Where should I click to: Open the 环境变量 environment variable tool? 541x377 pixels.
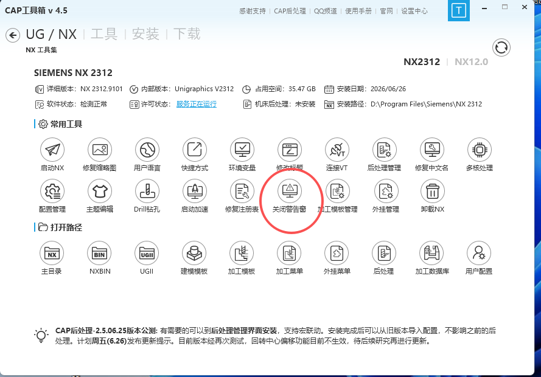point(242,150)
